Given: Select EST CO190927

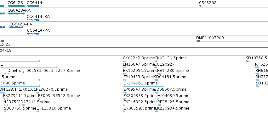Looking at the screenshot, I should click(x=164, y=64).
